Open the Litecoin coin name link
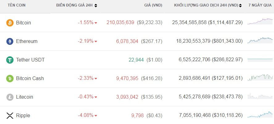This screenshot has height=124, width=274. click(24, 97)
